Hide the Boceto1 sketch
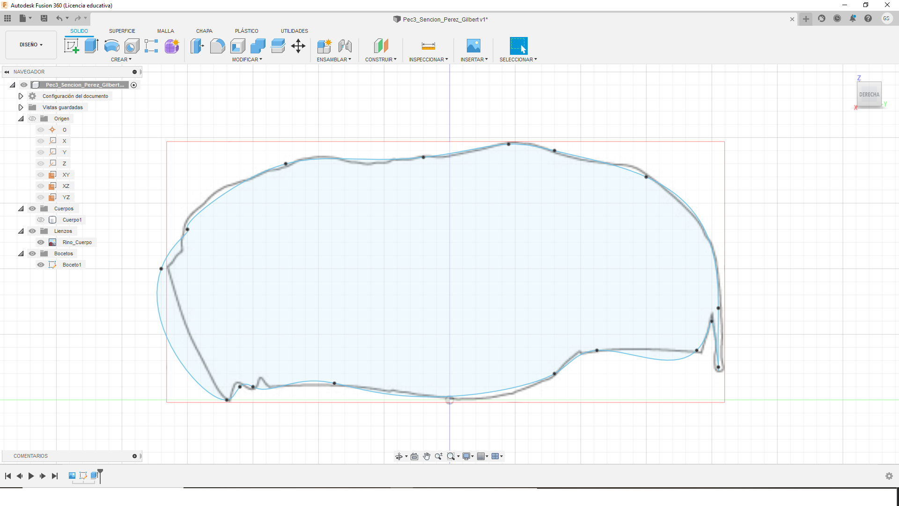899x506 pixels. click(41, 265)
